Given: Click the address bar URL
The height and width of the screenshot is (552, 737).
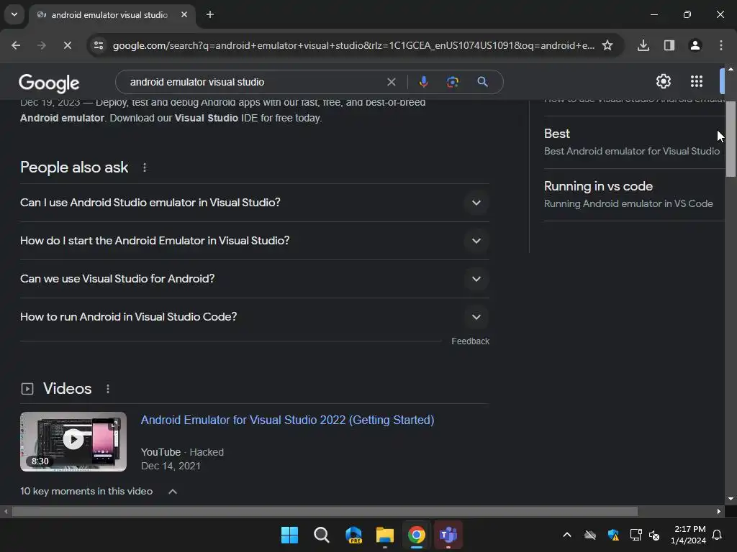Looking at the screenshot, I should tap(353, 45).
